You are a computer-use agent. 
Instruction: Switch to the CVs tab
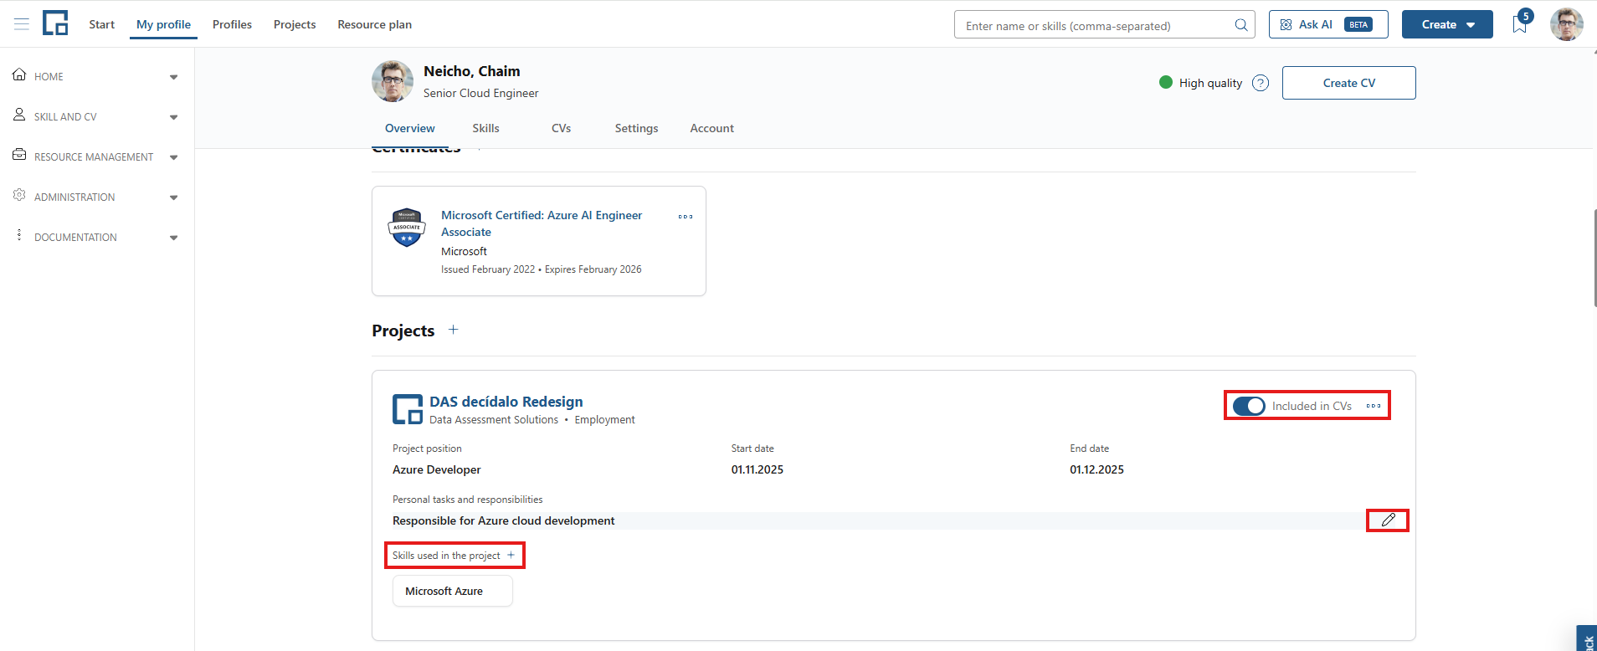tap(561, 128)
